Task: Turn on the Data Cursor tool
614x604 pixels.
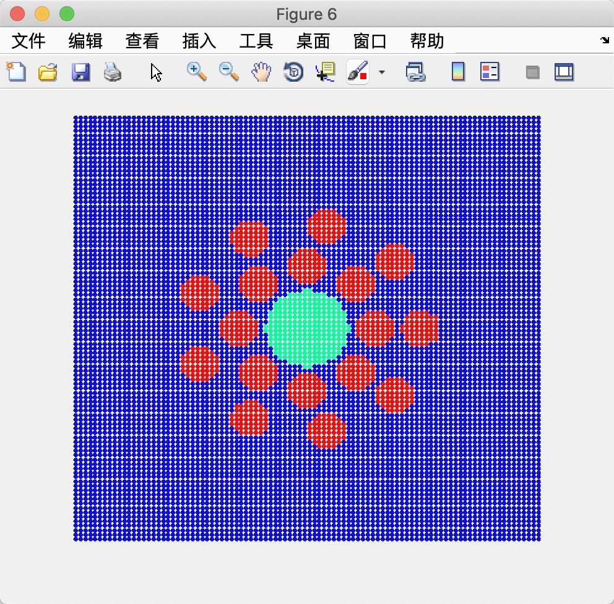Action: coord(324,72)
